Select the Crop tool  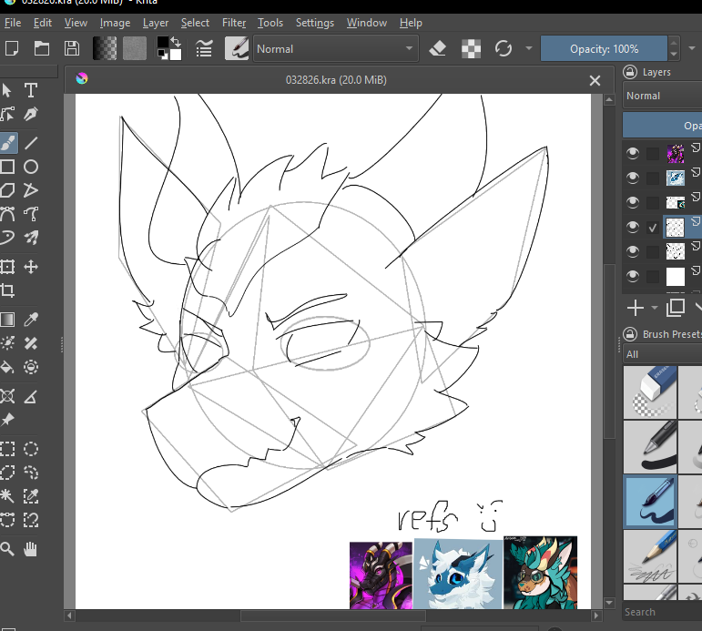click(x=7, y=290)
